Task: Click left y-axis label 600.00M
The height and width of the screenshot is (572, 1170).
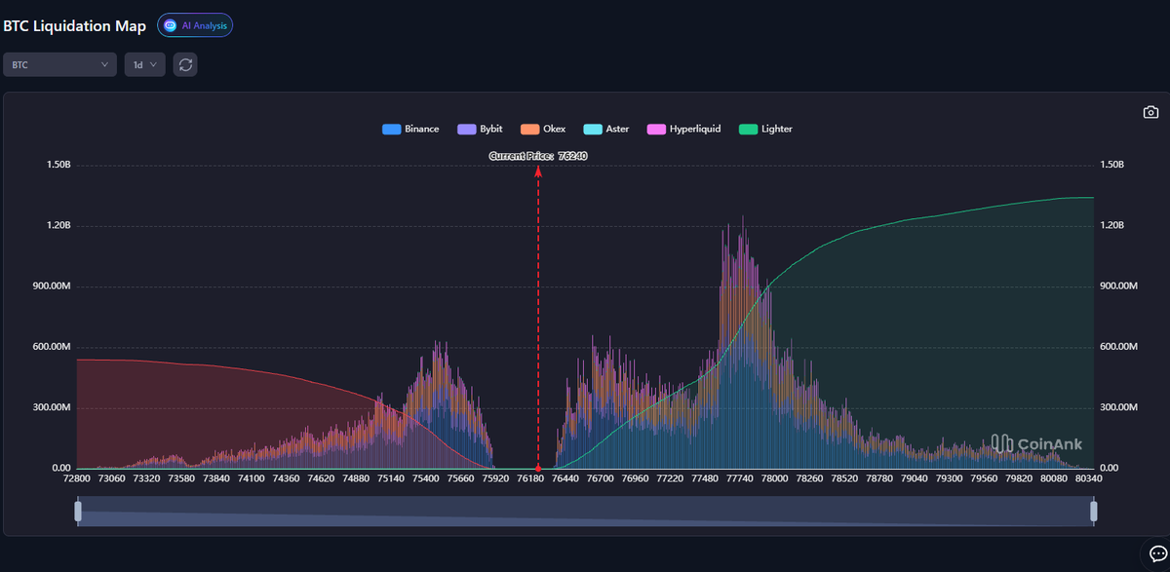Action: (x=53, y=347)
